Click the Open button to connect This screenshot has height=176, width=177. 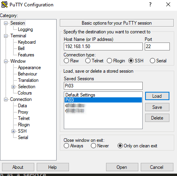(122, 167)
